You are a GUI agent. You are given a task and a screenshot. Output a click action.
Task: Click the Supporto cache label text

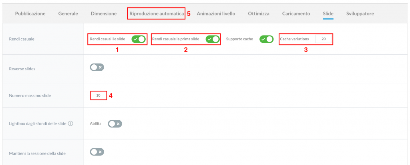click(x=239, y=39)
